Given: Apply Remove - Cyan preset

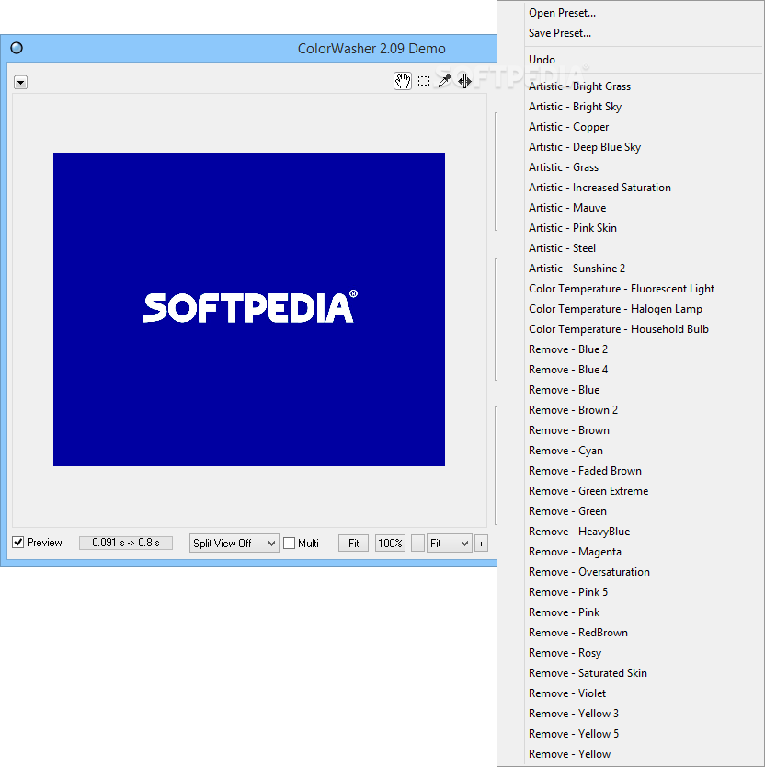Looking at the screenshot, I should 630,450.
